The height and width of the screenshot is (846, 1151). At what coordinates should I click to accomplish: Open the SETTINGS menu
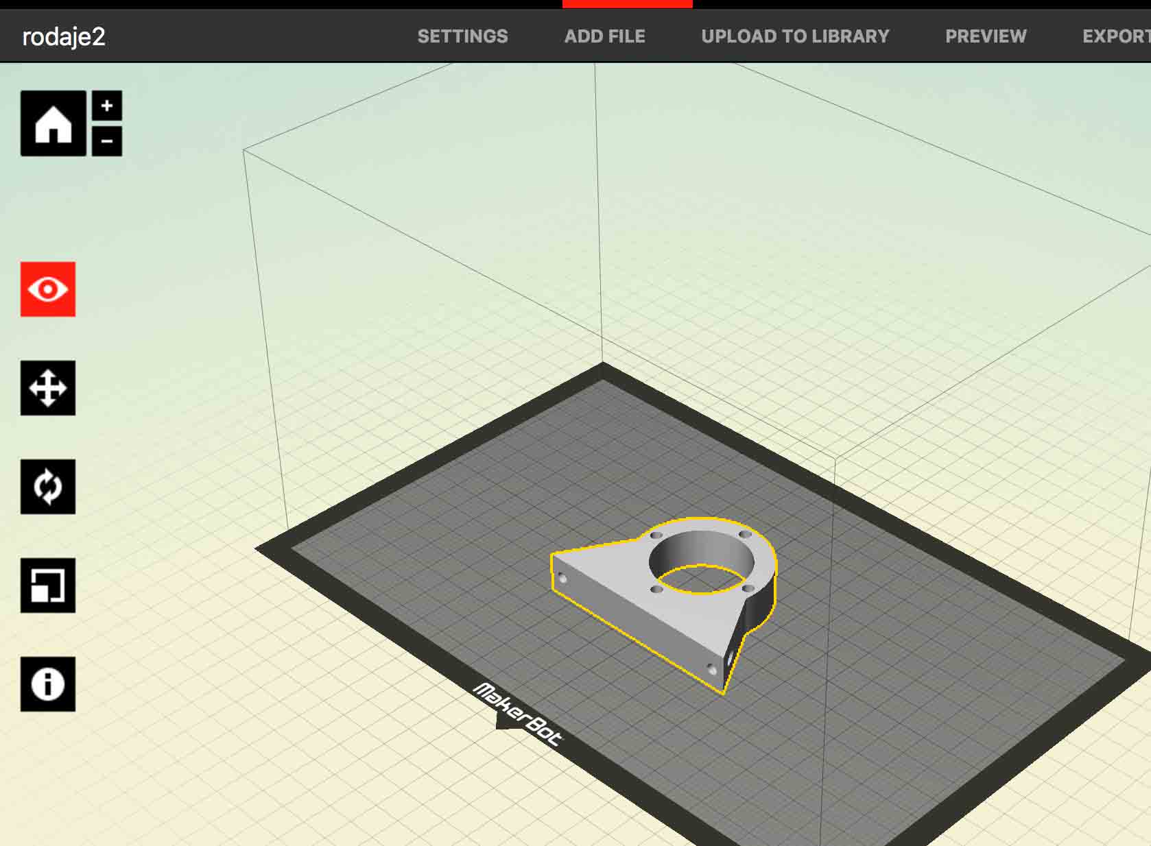(x=463, y=36)
